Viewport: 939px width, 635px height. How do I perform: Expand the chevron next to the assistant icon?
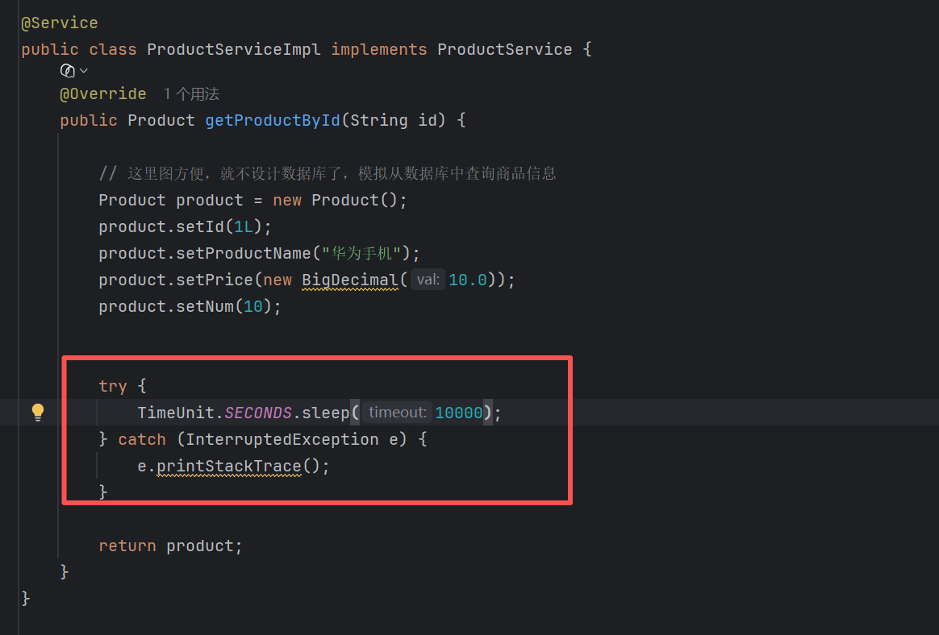tap(84, 71)
